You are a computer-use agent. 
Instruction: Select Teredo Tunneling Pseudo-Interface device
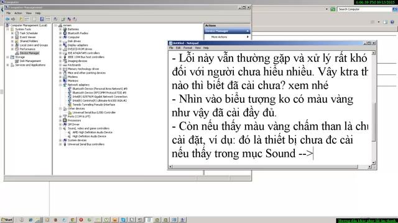[94, 105]
